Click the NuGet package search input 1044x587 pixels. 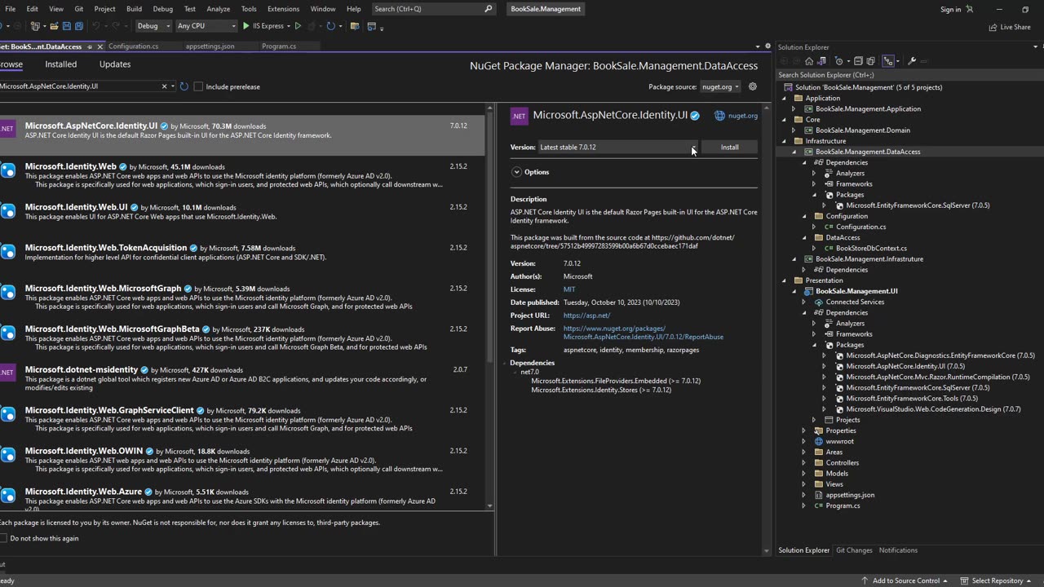[x=80, y=86]
